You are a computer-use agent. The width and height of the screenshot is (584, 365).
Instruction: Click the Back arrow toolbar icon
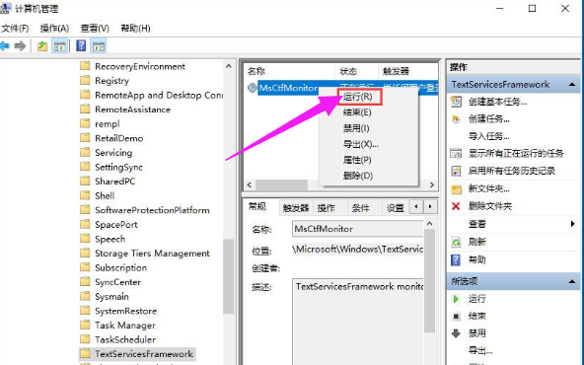point(5,46)
